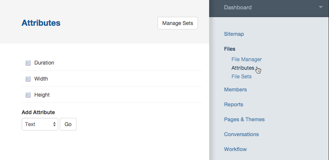Go to Pages & Themes
This screenshot has height=160, width=329.
[244, 119]
